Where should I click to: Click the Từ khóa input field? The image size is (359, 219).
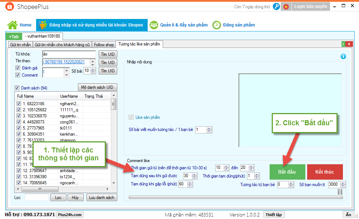tap(69, 54)
